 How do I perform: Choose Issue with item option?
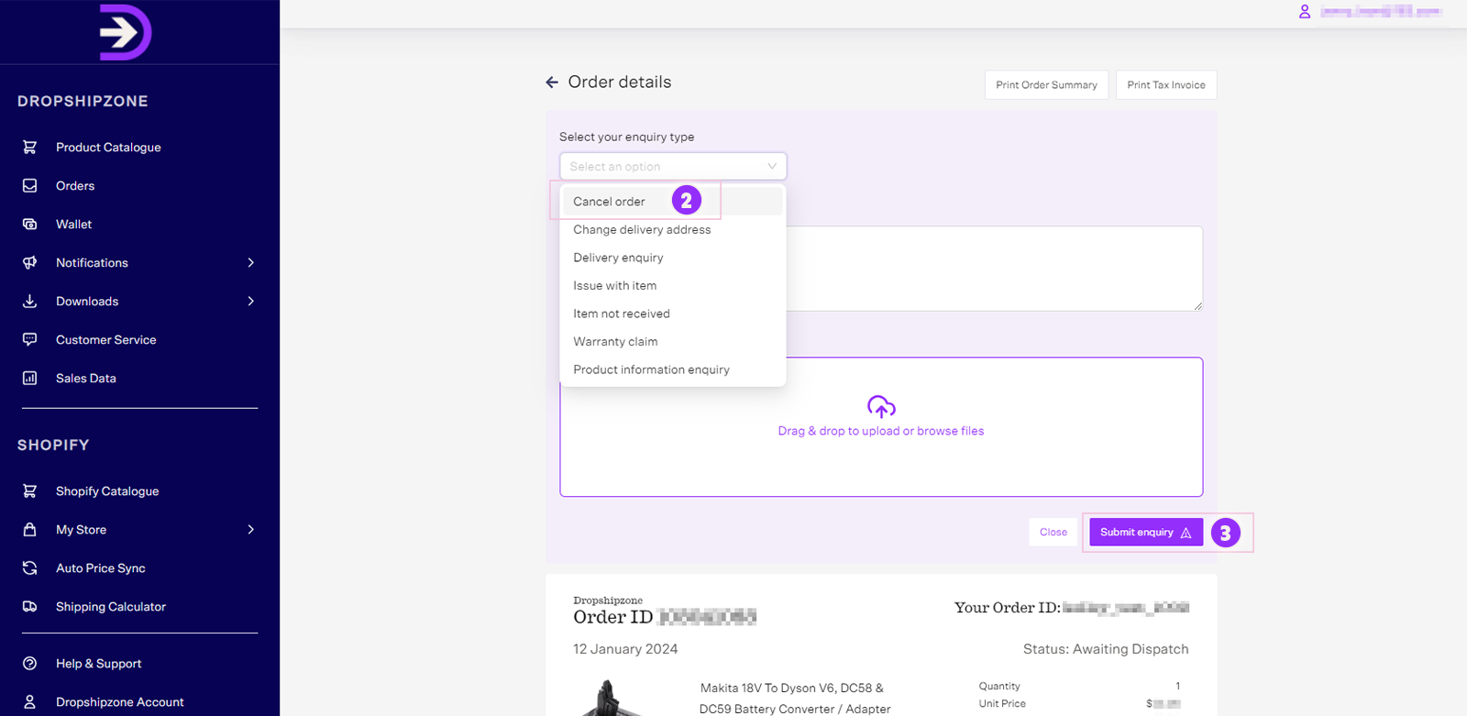tap(673, 285)
